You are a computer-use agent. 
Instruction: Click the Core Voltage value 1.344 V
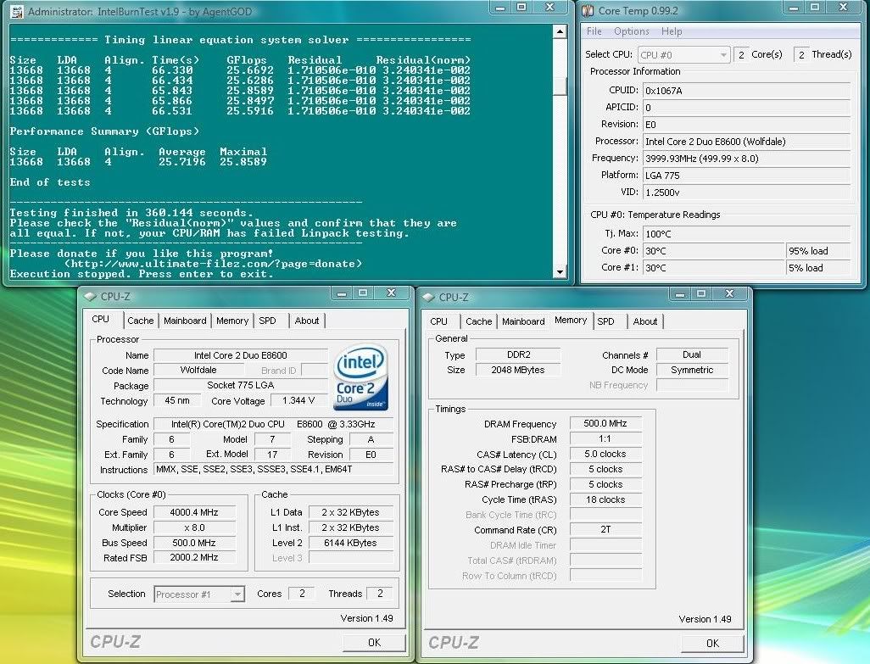298,400
